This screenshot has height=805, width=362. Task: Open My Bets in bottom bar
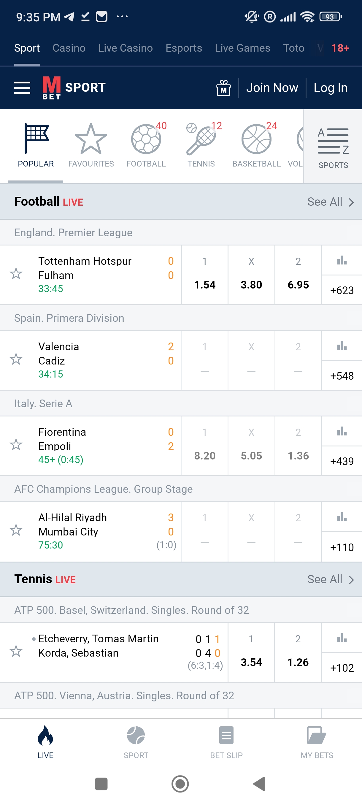[x=317, y=742]
